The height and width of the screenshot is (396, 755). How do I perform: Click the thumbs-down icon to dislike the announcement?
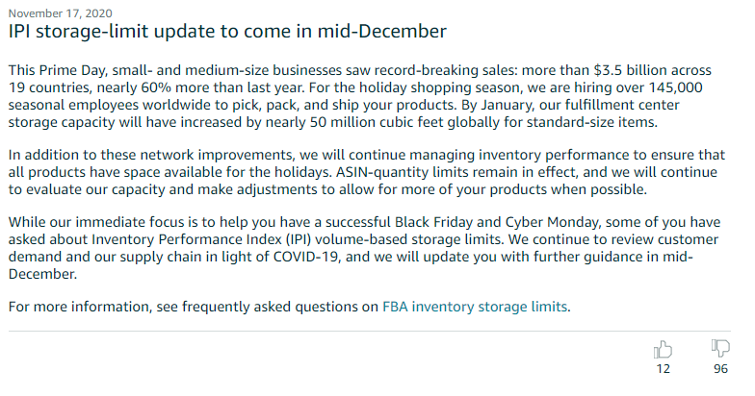[720, 348]
